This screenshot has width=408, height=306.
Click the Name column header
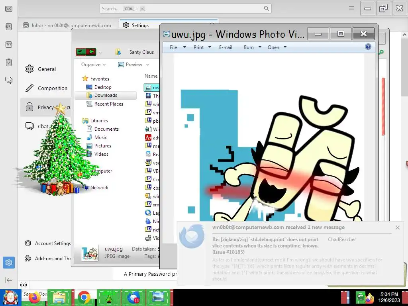[x=151, y=76]
